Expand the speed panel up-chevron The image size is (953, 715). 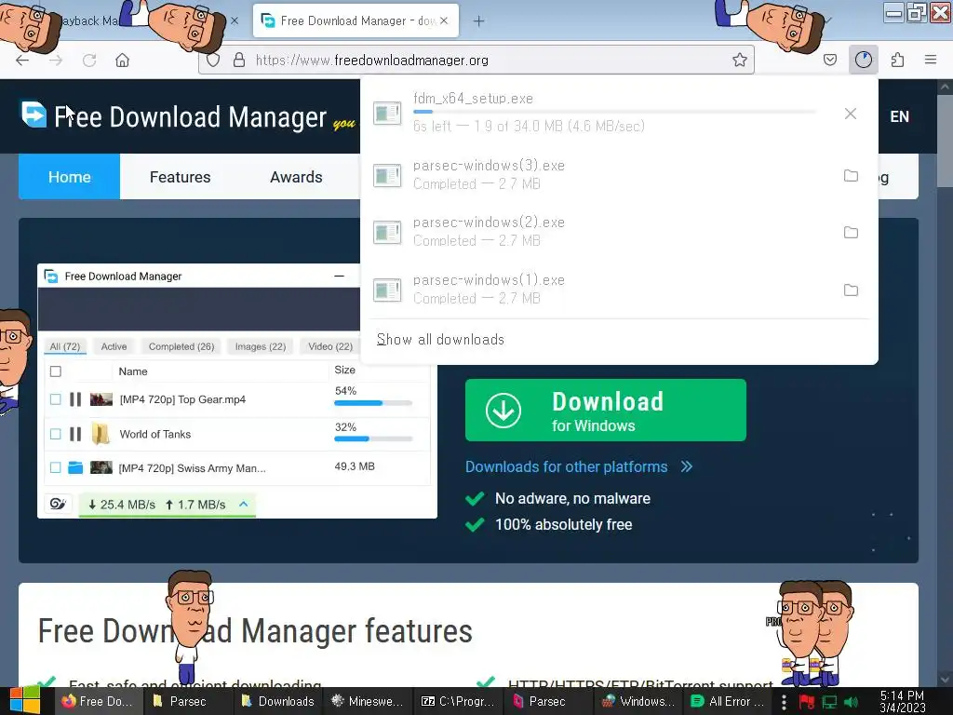coord(244,504)
